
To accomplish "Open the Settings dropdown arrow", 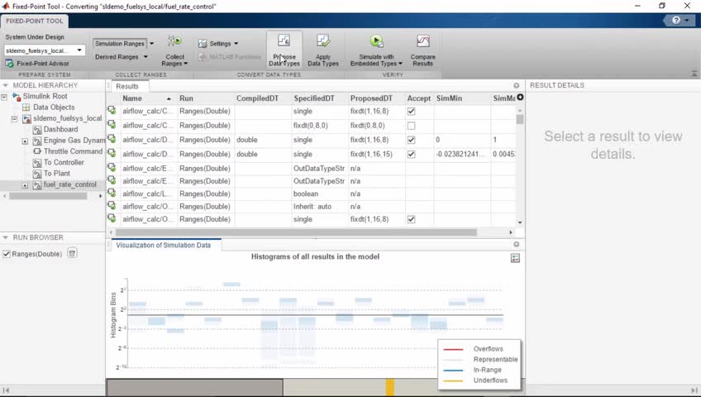I will pyautogui.click(x=236, y=43).
